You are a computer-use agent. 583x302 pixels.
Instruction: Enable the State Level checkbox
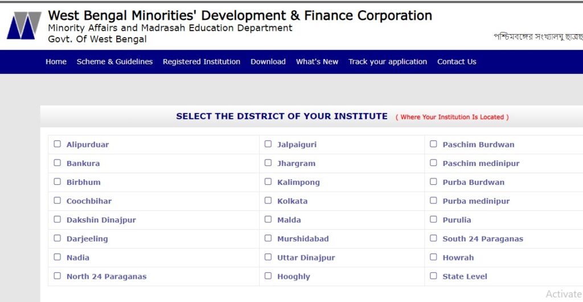coord(433,276)
